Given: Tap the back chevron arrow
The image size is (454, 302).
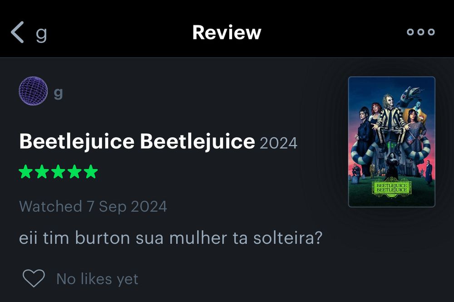Looking at the screenshot, I should point(17,32).
